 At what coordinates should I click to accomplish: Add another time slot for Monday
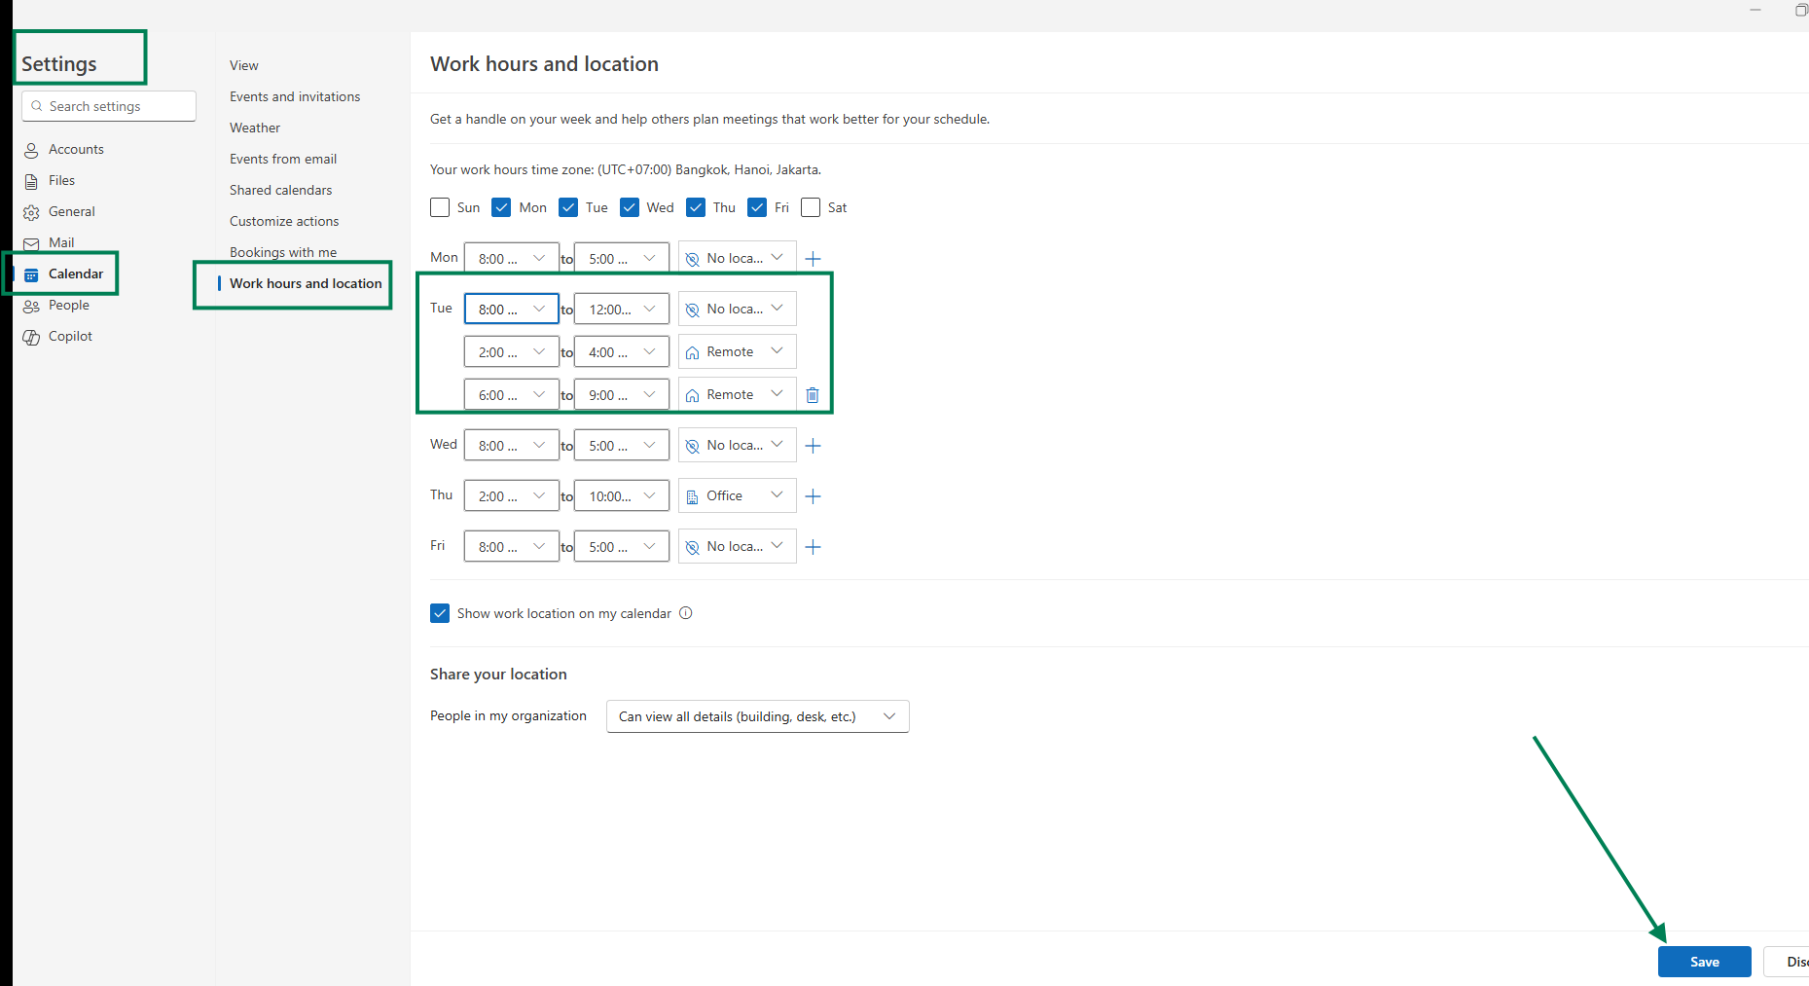tap(814, 259)
